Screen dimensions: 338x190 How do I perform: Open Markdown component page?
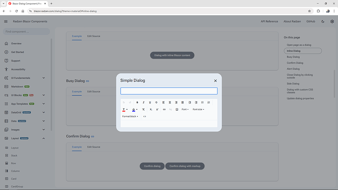click(x=17, y=87)
